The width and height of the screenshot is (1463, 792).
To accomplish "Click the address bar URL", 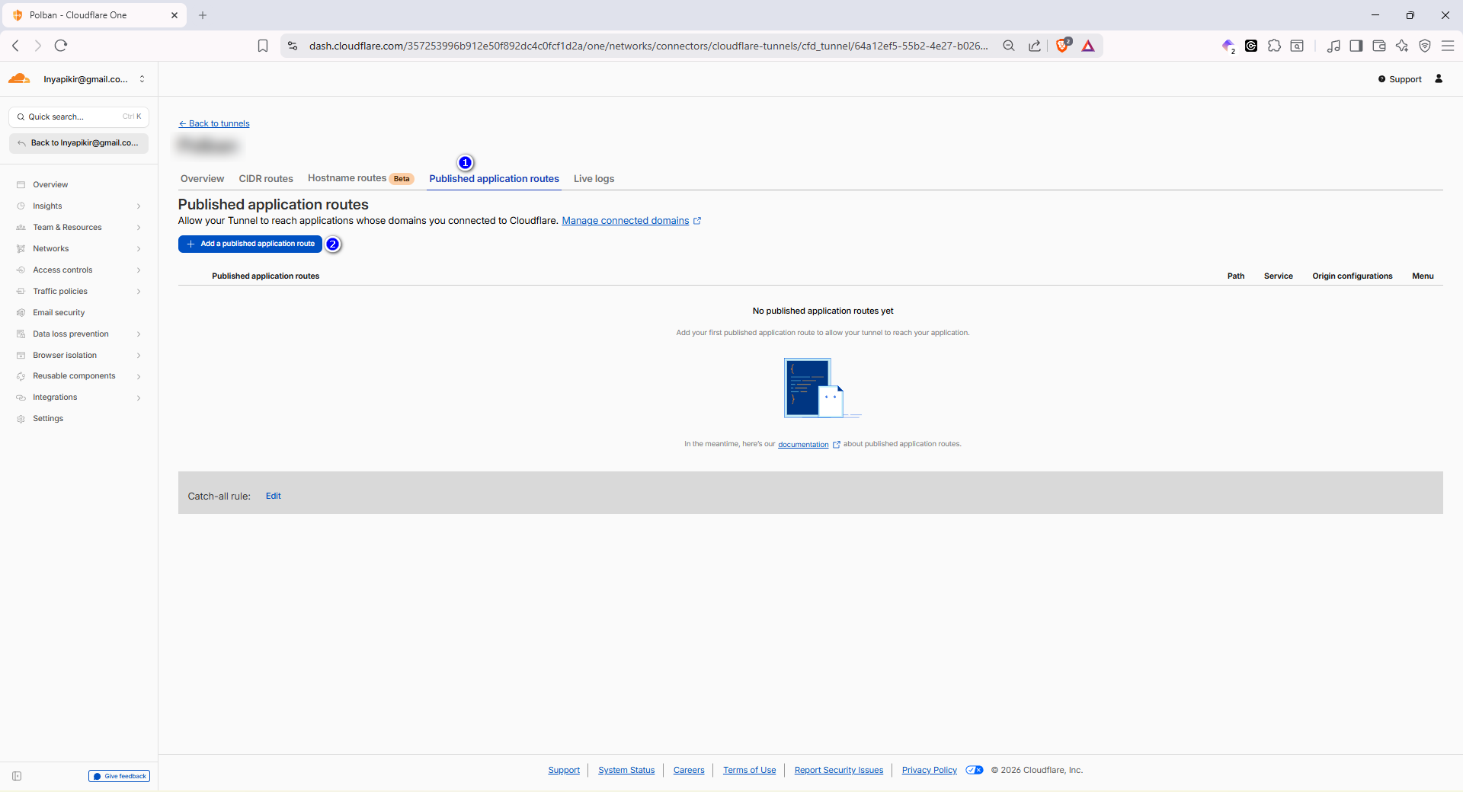I will (648, 46).
